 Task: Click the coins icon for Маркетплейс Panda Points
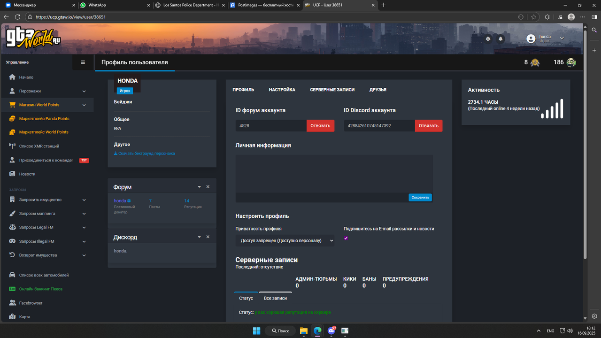coord(13,119)
